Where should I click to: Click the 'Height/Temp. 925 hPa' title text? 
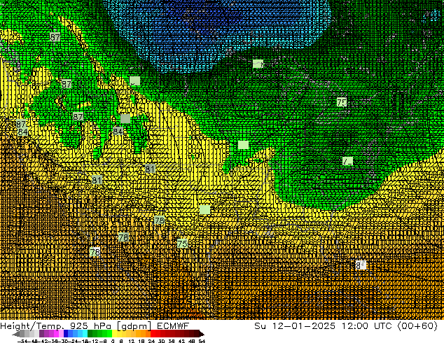56,325
